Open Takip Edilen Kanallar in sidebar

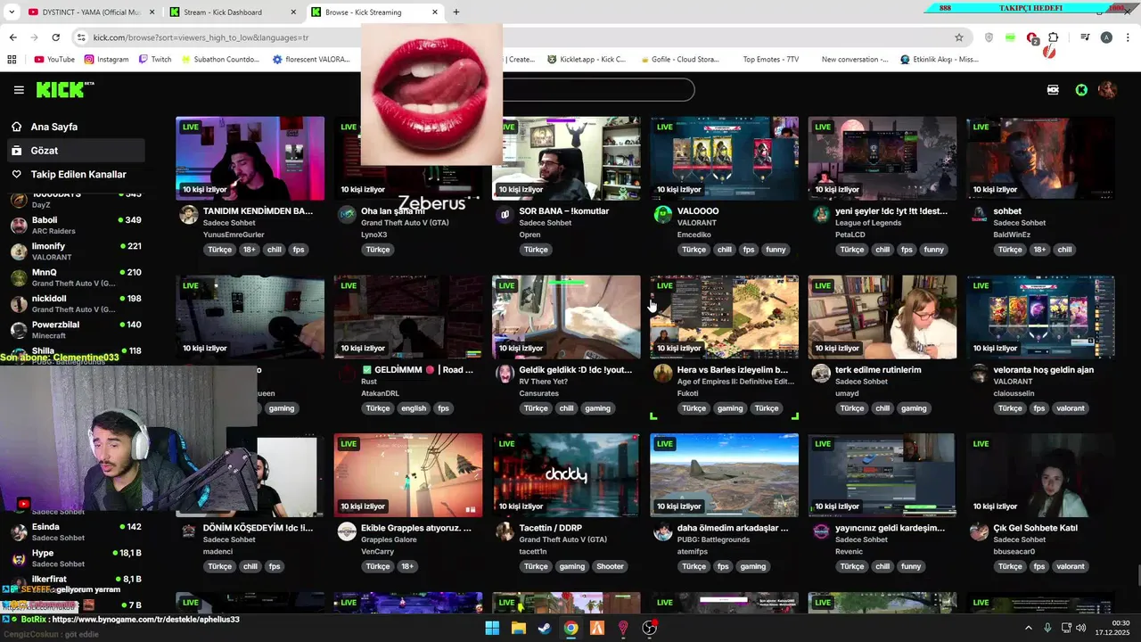(75, 175)
